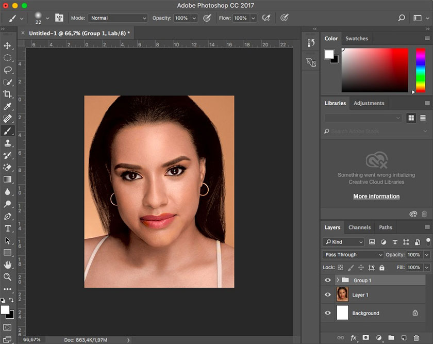Viewport: 433px width, 344px height.
Task: Hide Layer 1 visibility eye
Action: 328,294
